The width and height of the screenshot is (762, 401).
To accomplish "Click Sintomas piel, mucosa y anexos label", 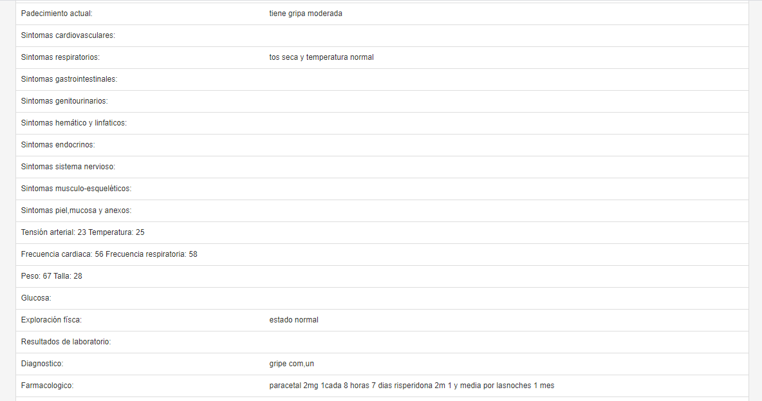I will pos(77,210).
